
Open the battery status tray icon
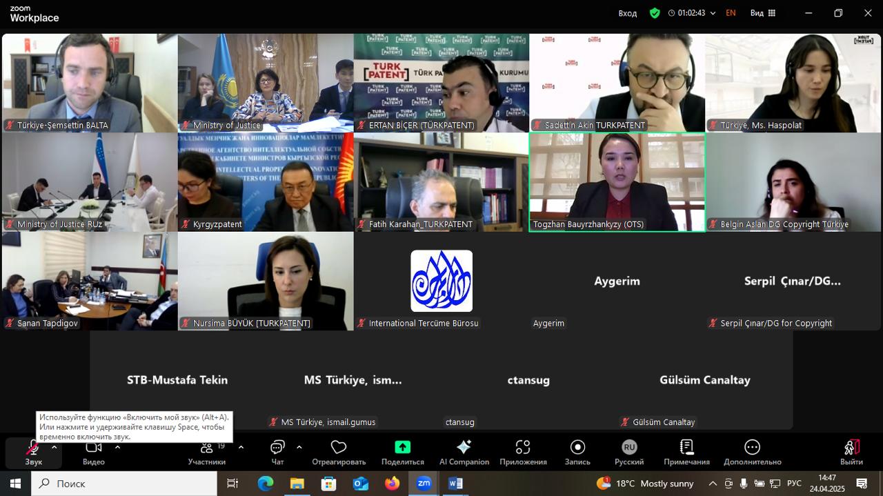pyautogui.click(x=759, y=484)
